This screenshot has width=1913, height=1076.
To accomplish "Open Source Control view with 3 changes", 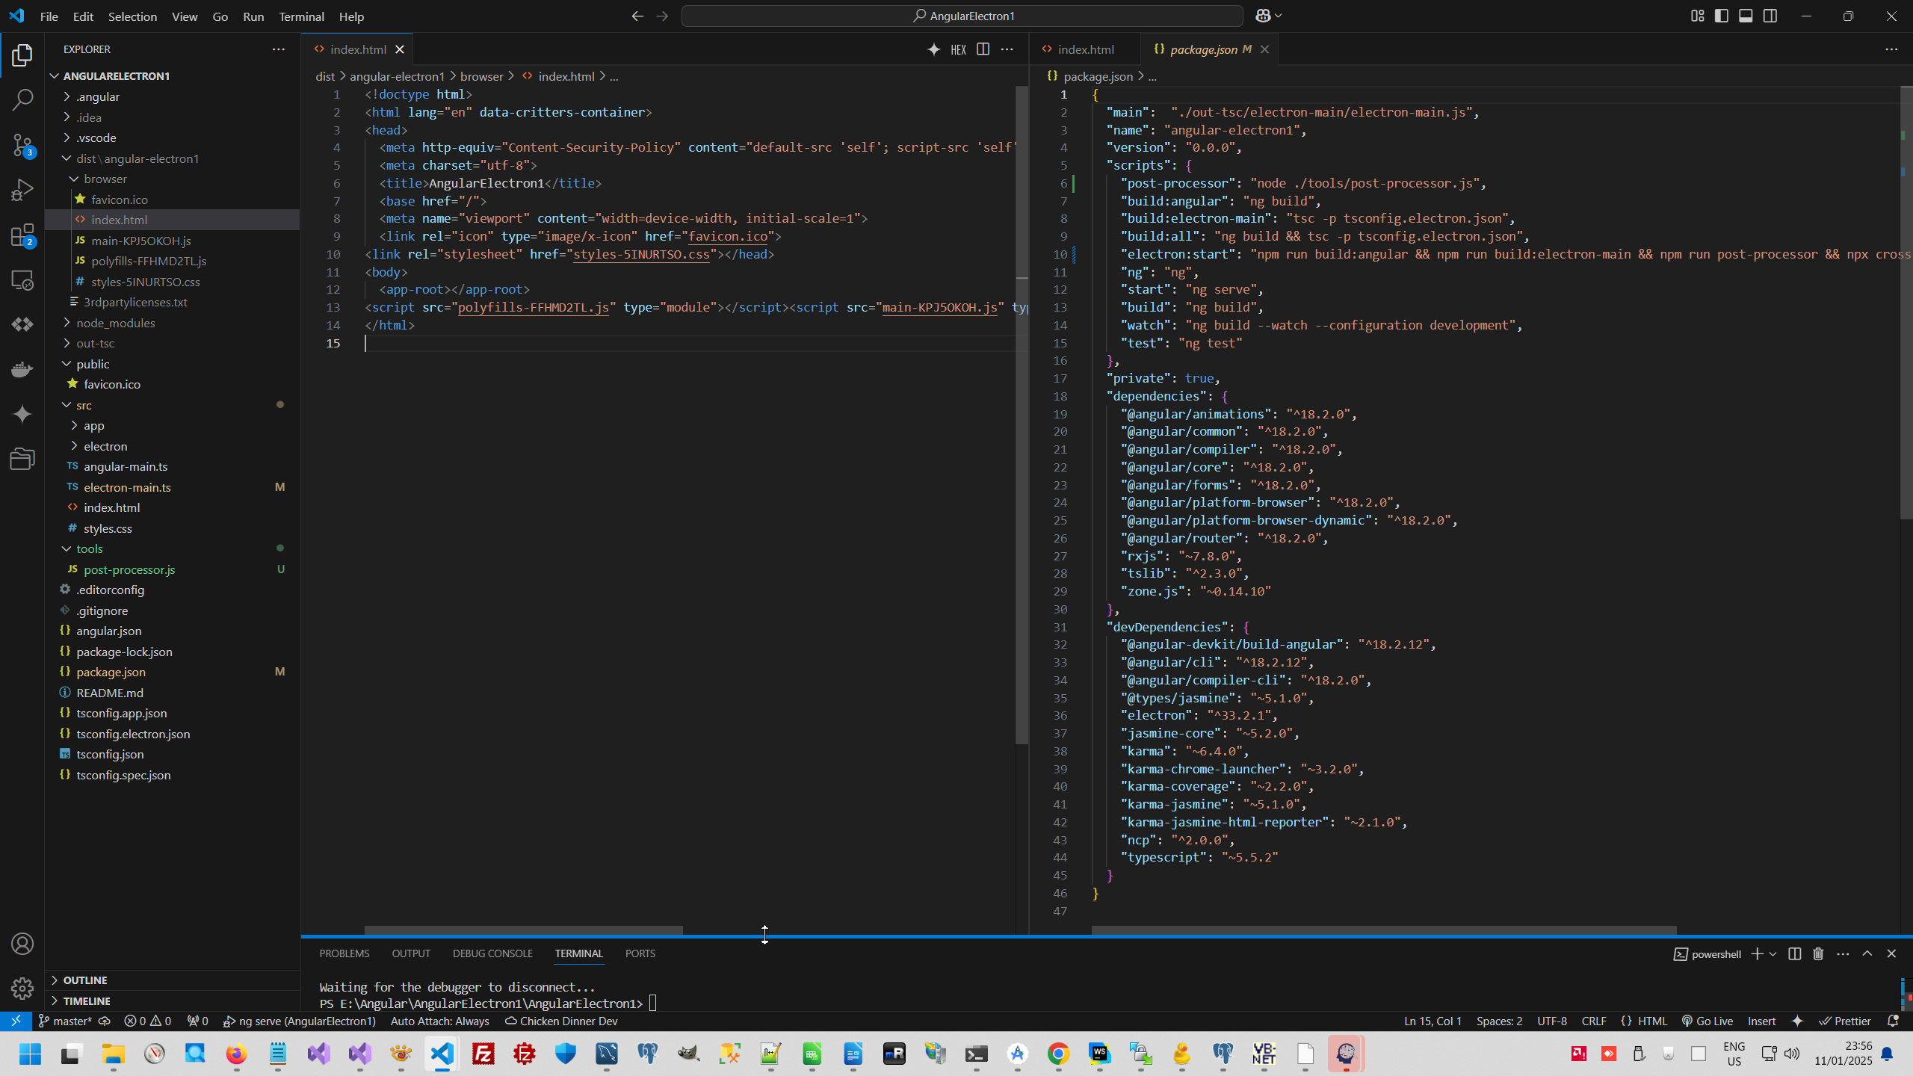I will click(x=22, y=145).
